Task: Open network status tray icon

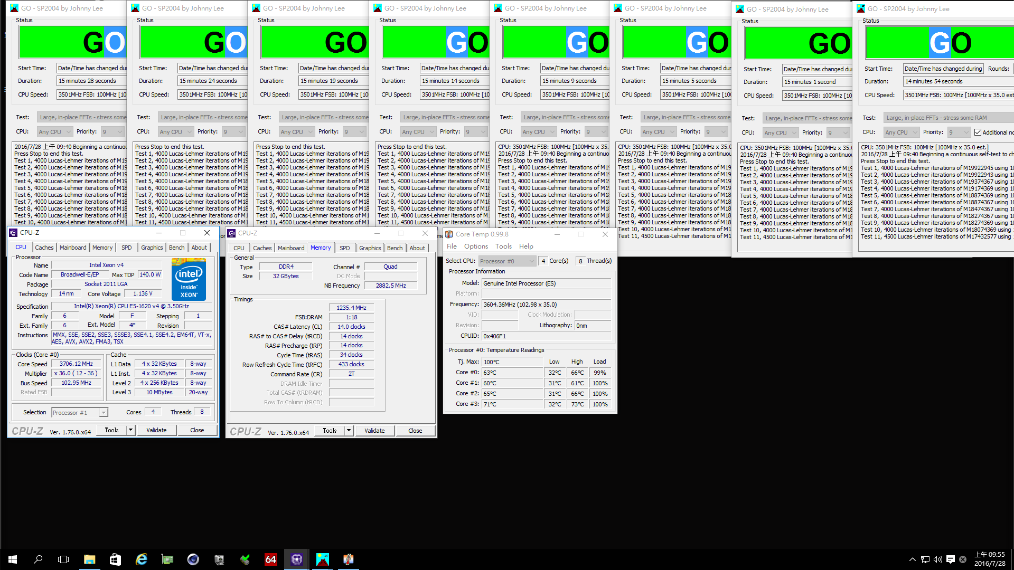Action: pos(925,559)
